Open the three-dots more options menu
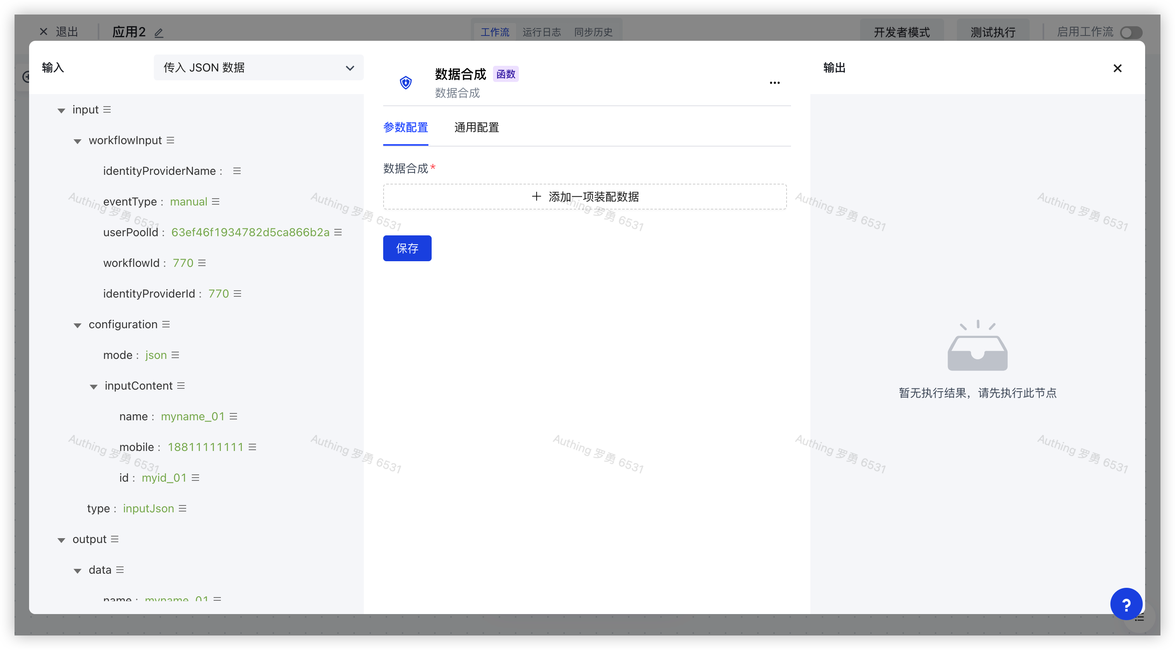The height and width of the screenshot is (650, 1175). click(774, 82)
